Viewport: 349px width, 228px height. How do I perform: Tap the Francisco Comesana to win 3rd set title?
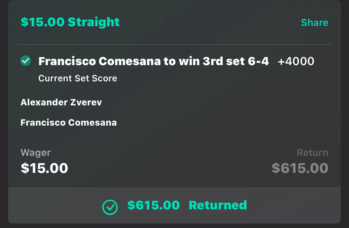(x=153, y=62)
